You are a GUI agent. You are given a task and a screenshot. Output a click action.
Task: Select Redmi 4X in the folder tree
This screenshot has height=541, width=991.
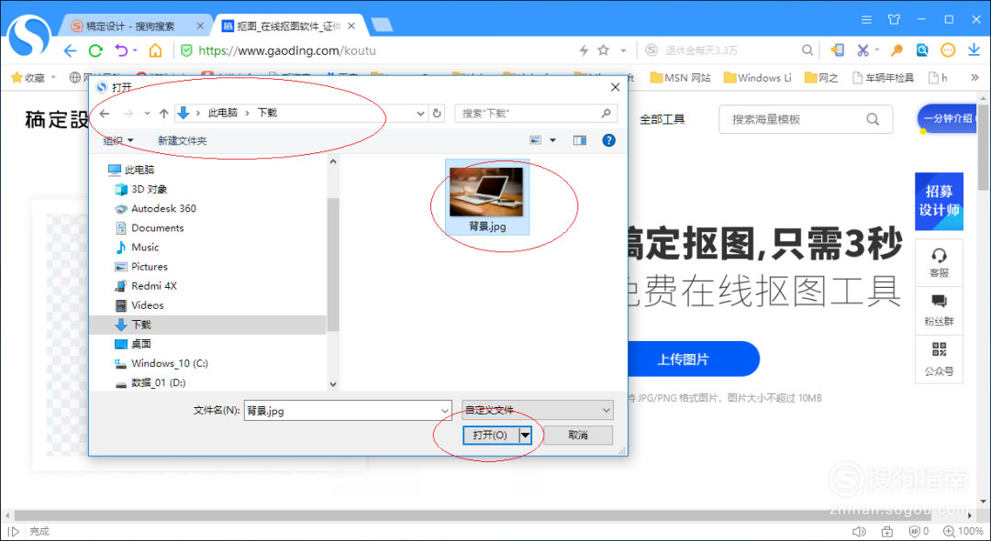pyautogui.click(x=146, y=286)
